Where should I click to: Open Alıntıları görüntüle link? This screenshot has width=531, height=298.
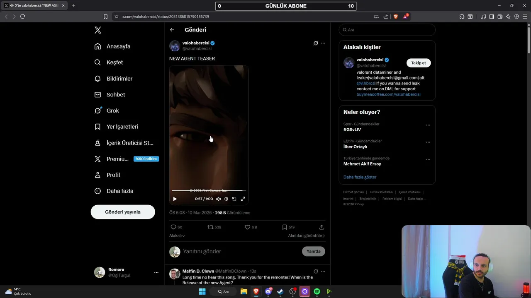[307, 236]
